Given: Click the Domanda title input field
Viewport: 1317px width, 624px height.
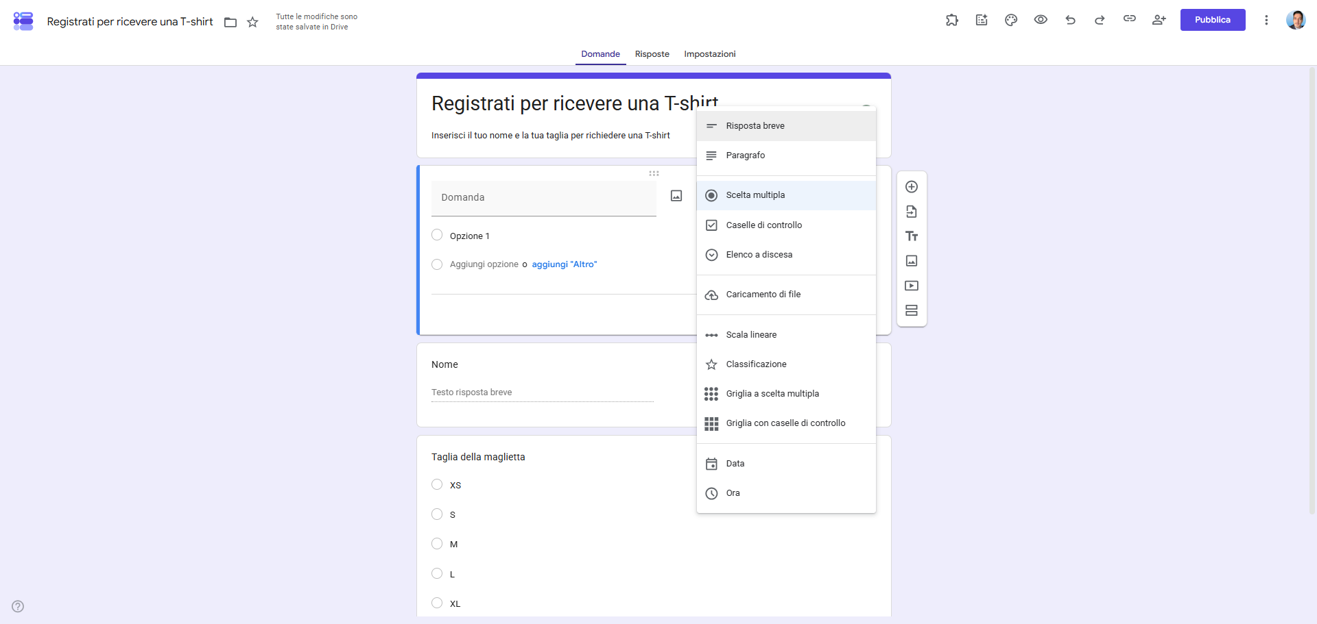Looking at the screenshot, I should click(x=544, y=198).
